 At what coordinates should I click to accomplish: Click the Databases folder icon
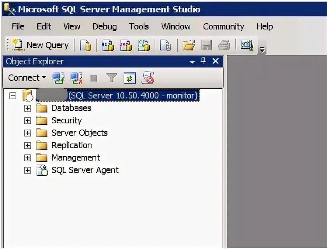click(42, 108)
